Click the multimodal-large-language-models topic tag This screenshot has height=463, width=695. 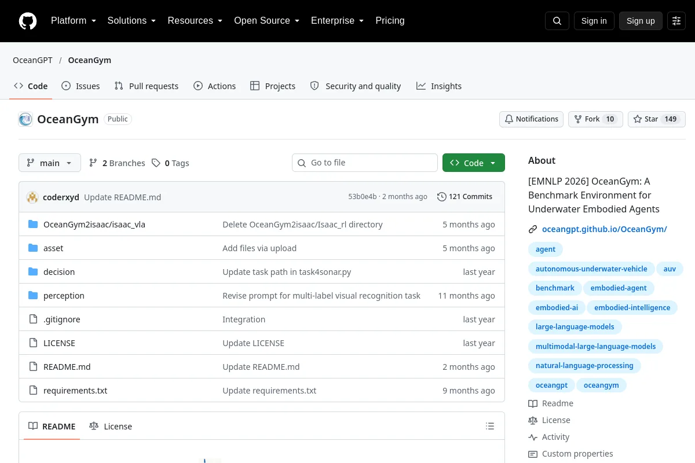coord(595,347)
